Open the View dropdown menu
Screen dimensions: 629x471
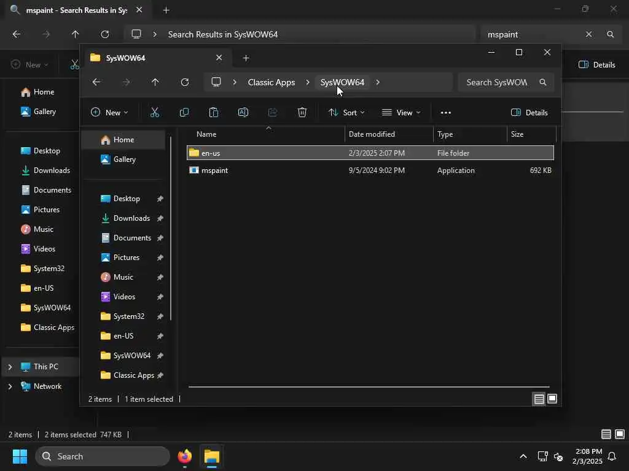[x=401, y=113]
